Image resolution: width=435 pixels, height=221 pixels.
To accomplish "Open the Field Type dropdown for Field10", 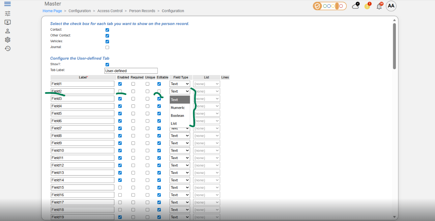I will [x=180, y=151].
